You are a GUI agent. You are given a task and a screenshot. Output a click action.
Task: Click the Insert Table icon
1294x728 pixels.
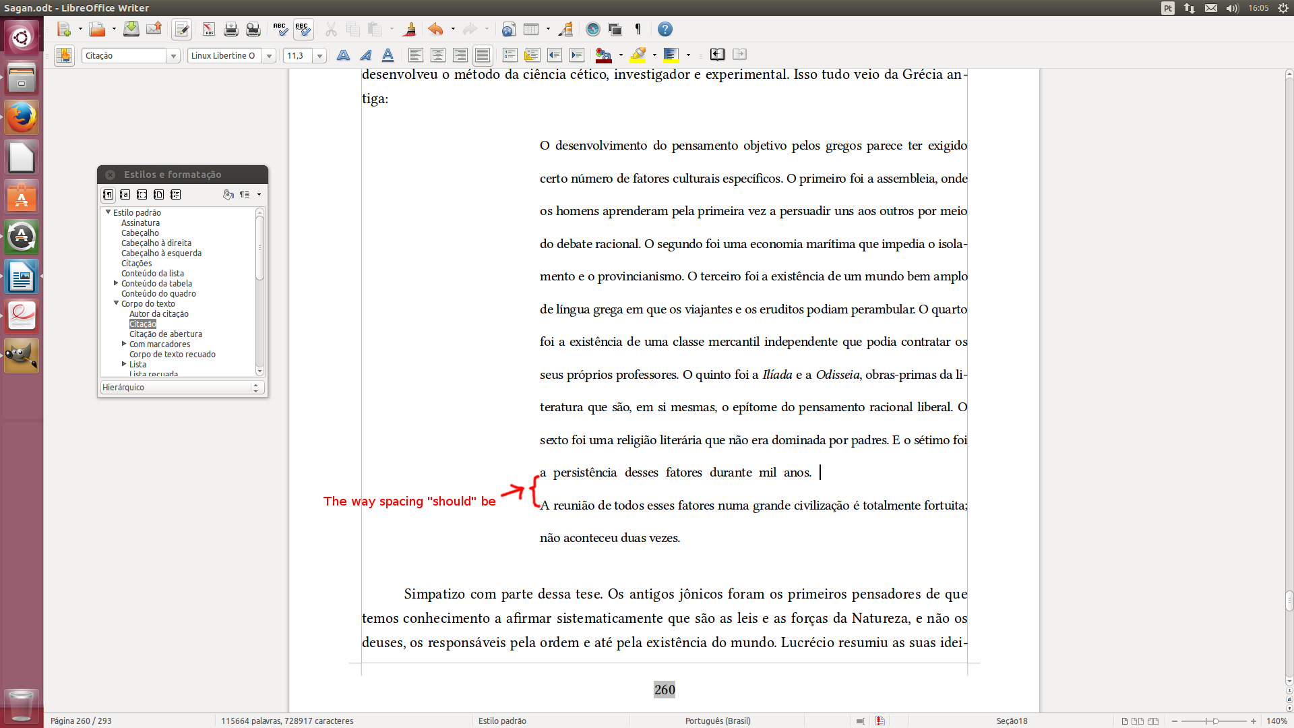coord(531,29)
